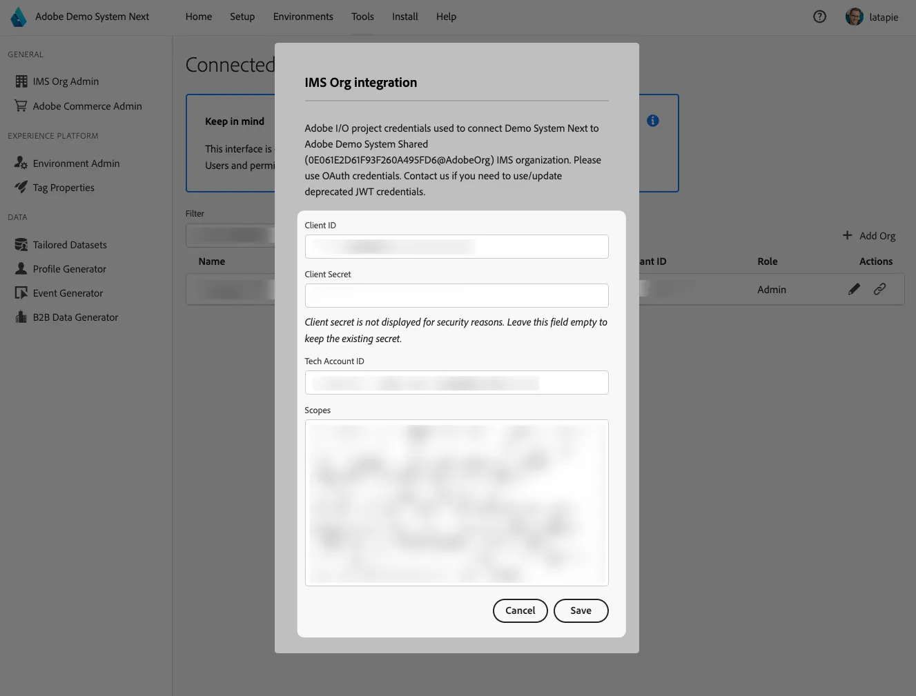The image size is (916, 696).
Task: Click the B2B Data Generator building icon
Action: click(21, 317)
